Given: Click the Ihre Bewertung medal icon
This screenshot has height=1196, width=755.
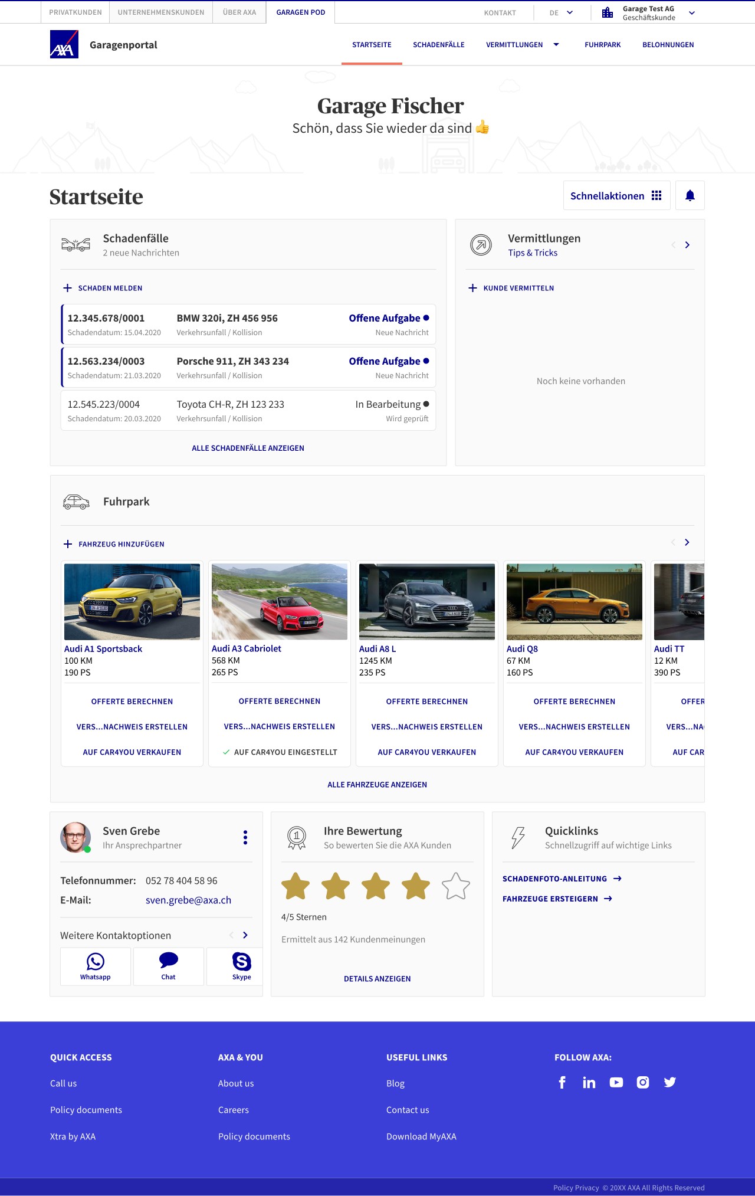Looking at the screenshot, I should click(297, 837).
